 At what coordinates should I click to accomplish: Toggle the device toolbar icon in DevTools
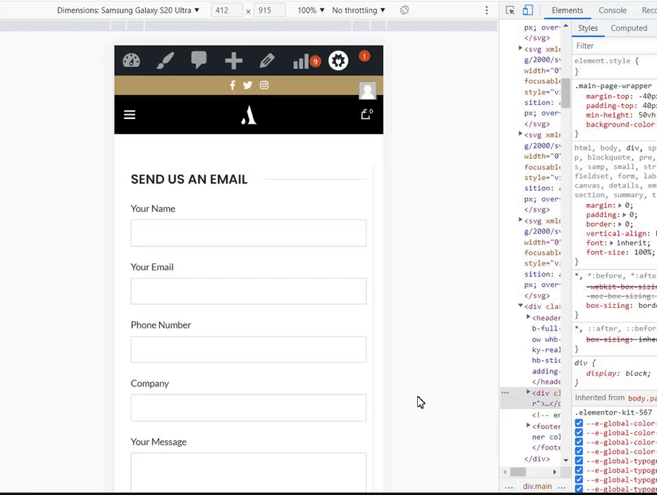tap(528, 10)
